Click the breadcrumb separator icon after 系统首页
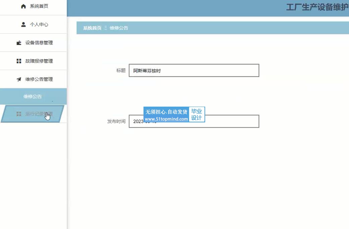The image size is (349, 229). tap(106, 28)
